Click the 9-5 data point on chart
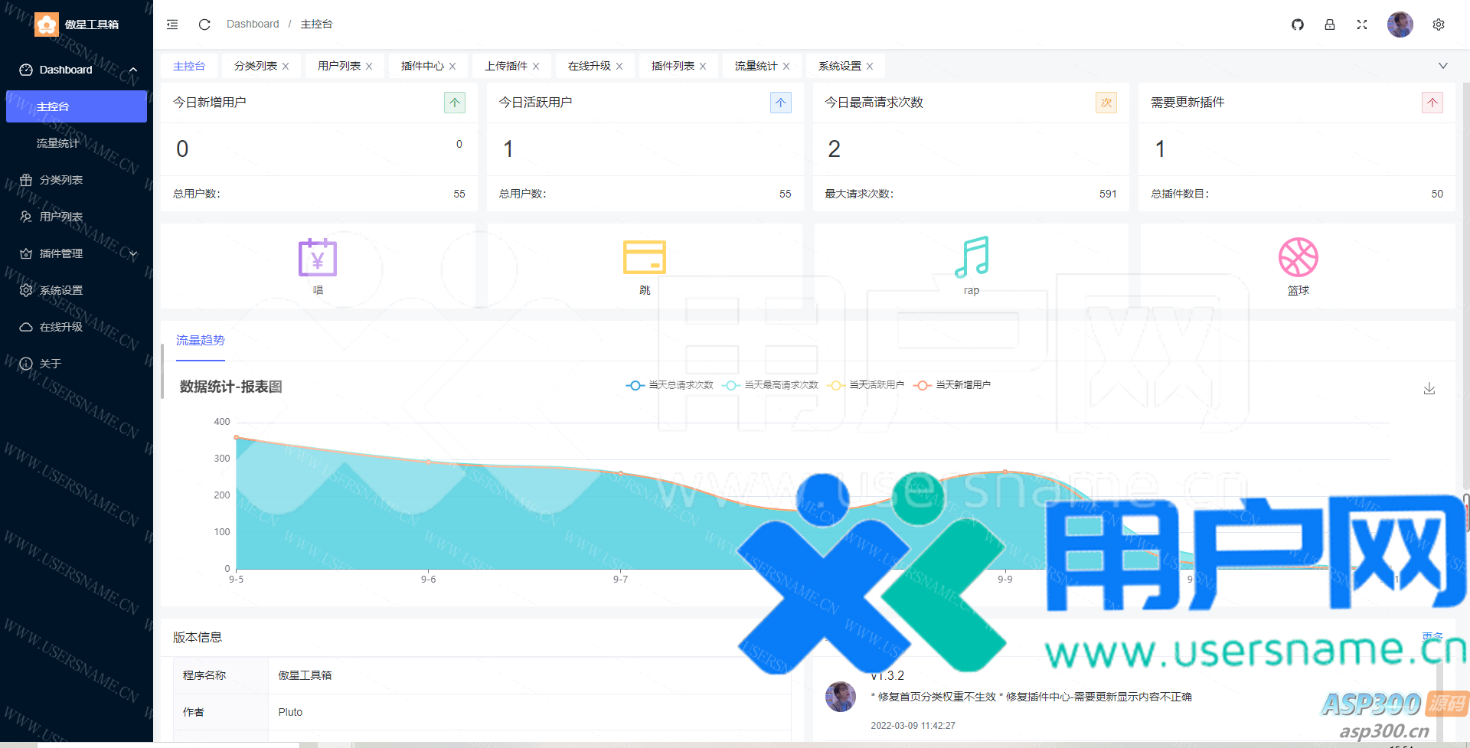 tap(237, 437)
